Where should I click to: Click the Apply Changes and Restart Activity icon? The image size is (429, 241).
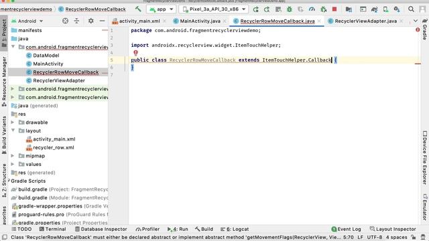click(267, 9)
